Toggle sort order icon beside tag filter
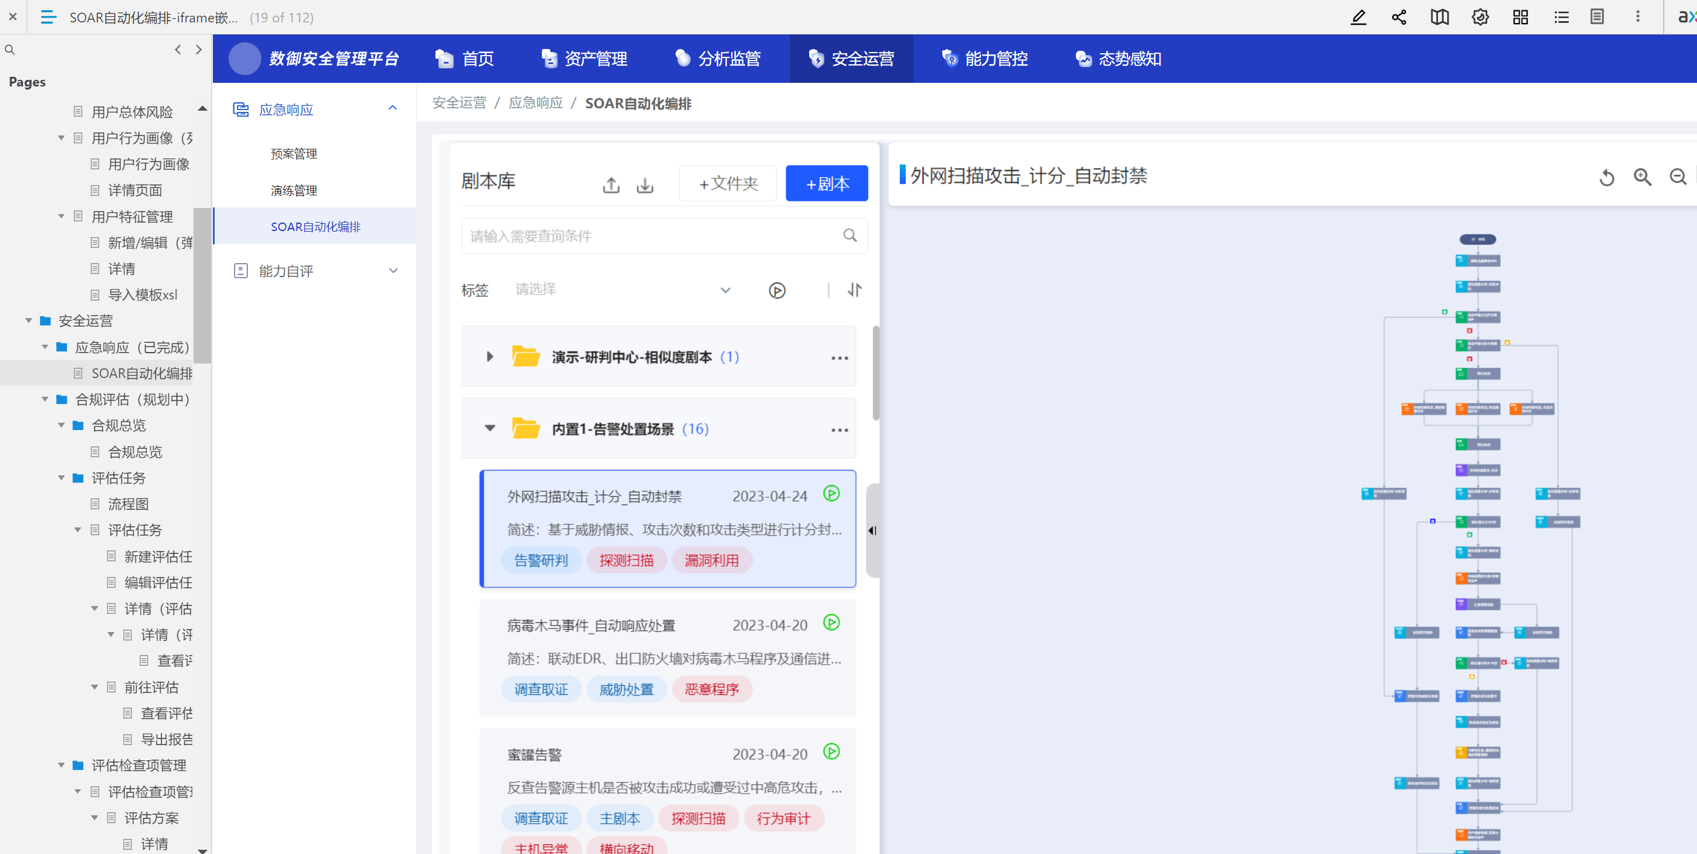 tap(855, 290)
